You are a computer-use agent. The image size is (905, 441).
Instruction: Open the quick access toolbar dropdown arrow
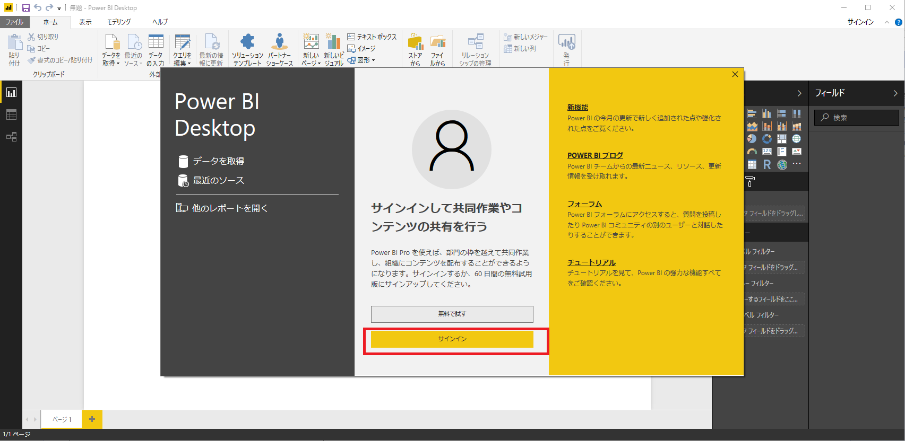[59, 8]
